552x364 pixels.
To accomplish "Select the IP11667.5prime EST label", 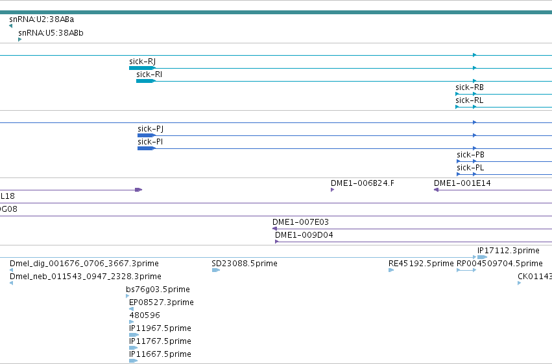I will click(x=160, y=354).
